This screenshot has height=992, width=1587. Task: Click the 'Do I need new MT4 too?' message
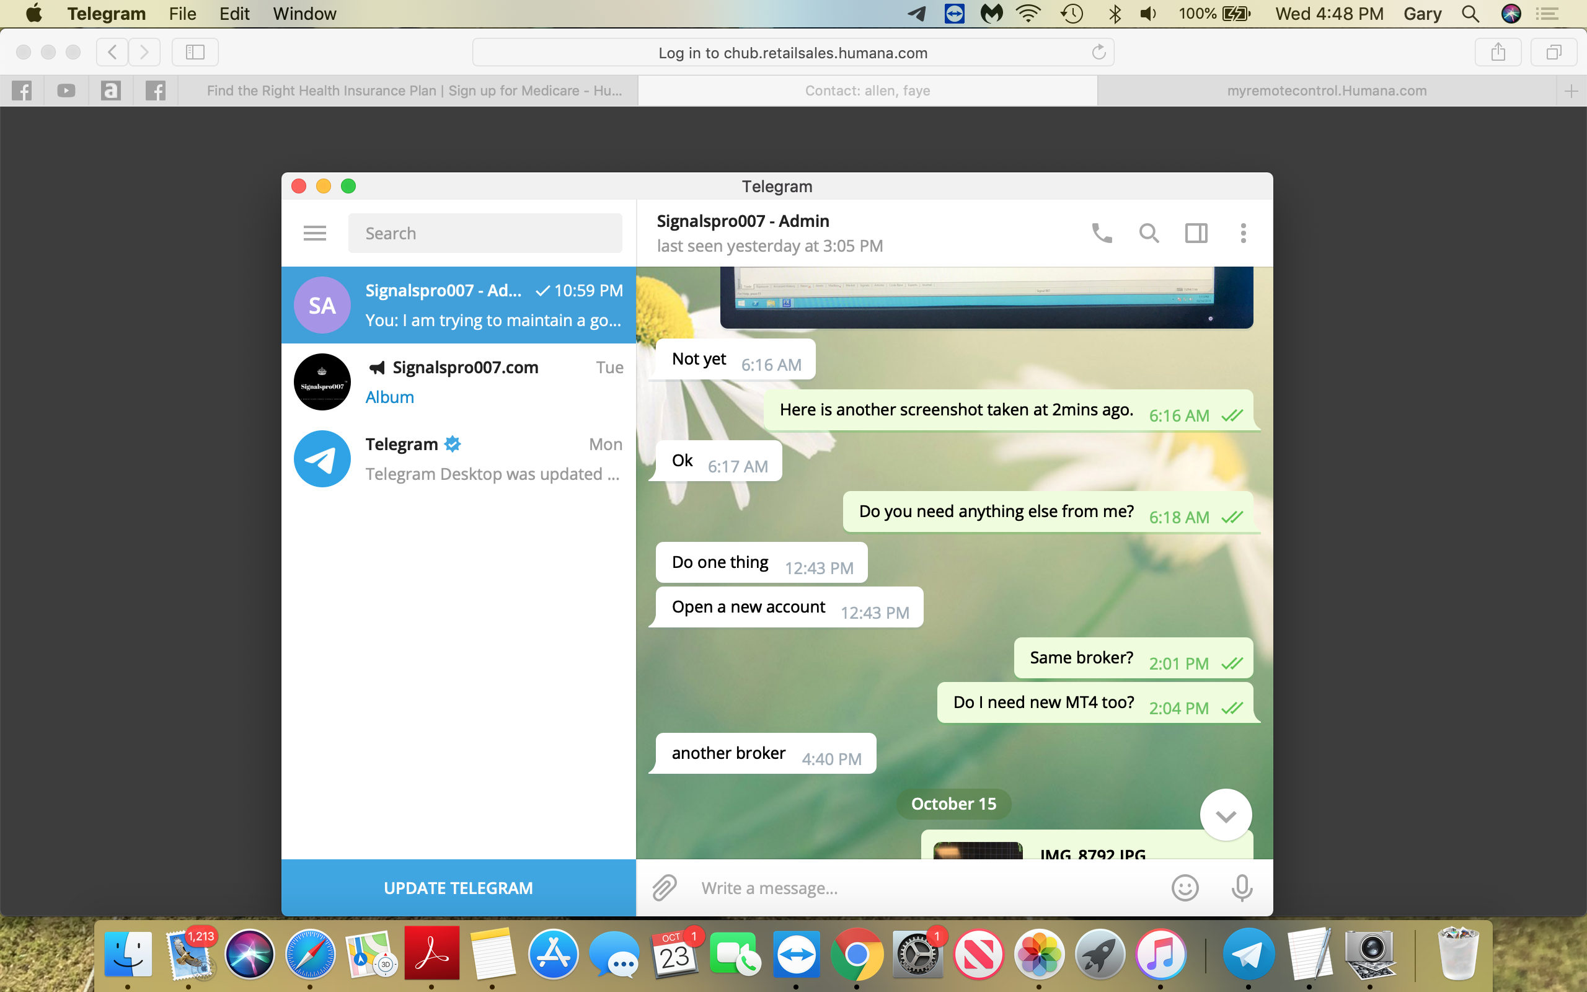tap(1095, 702)
